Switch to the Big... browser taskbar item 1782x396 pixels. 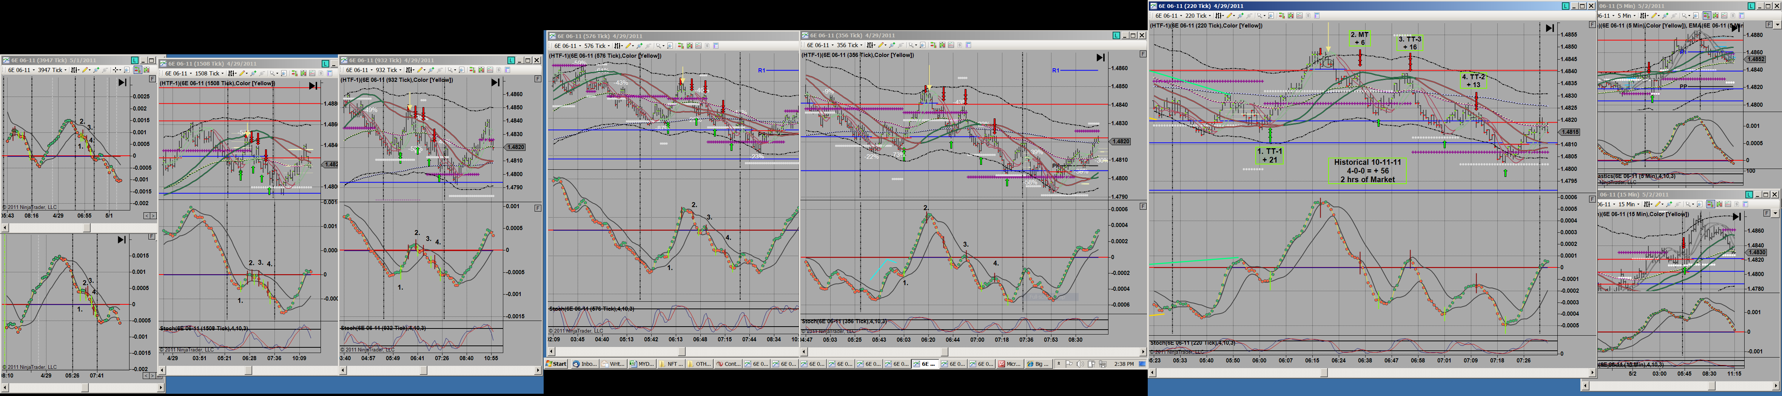1038,364
